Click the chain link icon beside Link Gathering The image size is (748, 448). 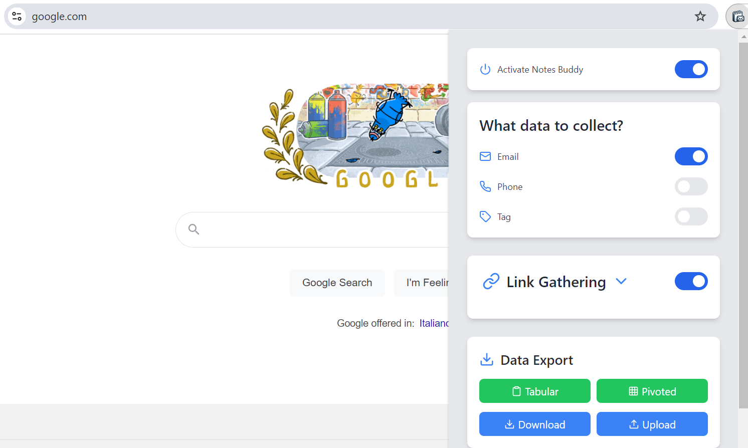(x=491, y=281)
